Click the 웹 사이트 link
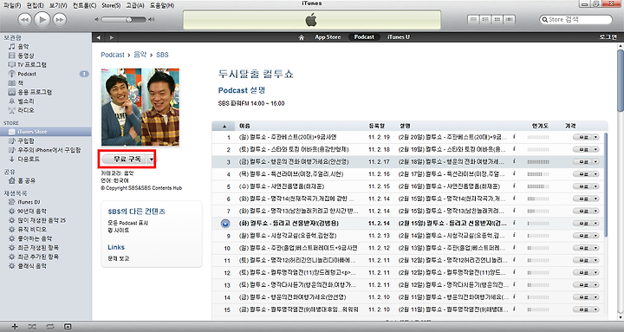624x332 pixels. [x=119, y=230]
